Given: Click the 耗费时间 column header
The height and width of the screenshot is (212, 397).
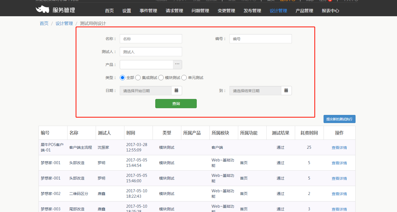Looking at the screenshot, I should point(309,133).
